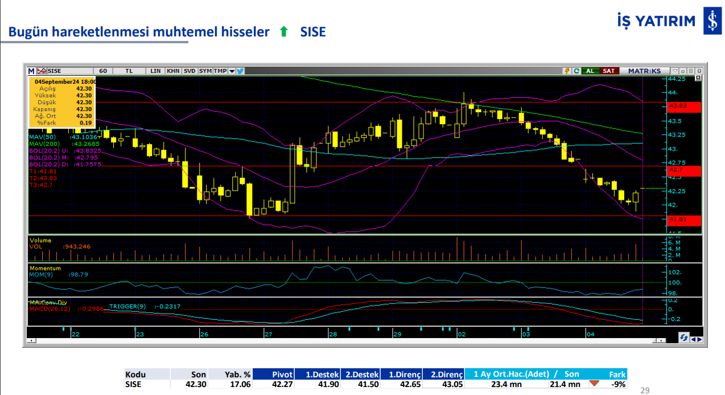The width and height of the screenshot is (725, 395).
Task: Toggle the SVD chart option
Action: (x=190, y=71)
